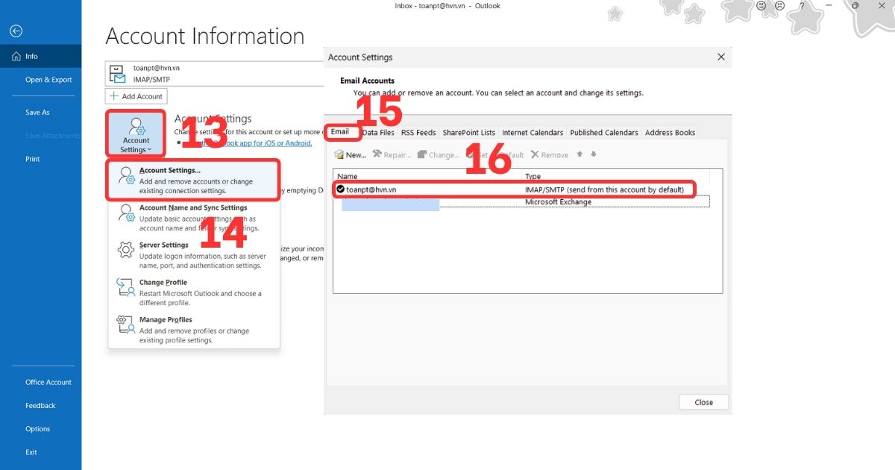Open Print from the sidebar

32,159
